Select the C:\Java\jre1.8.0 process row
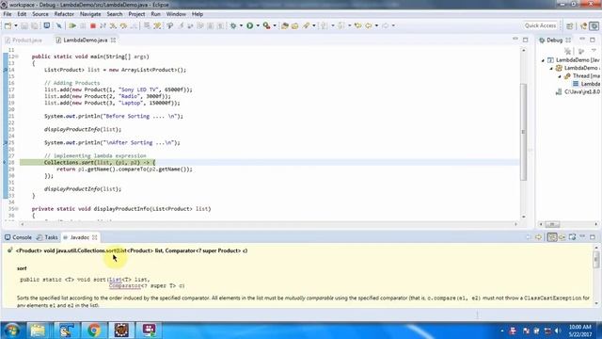 [578, 92]
